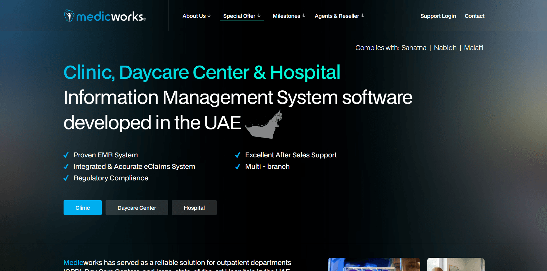This screenshot has width=547, height=271.
Task: Open the rightmost partial photo thumbnail
Action: [456, 264]
